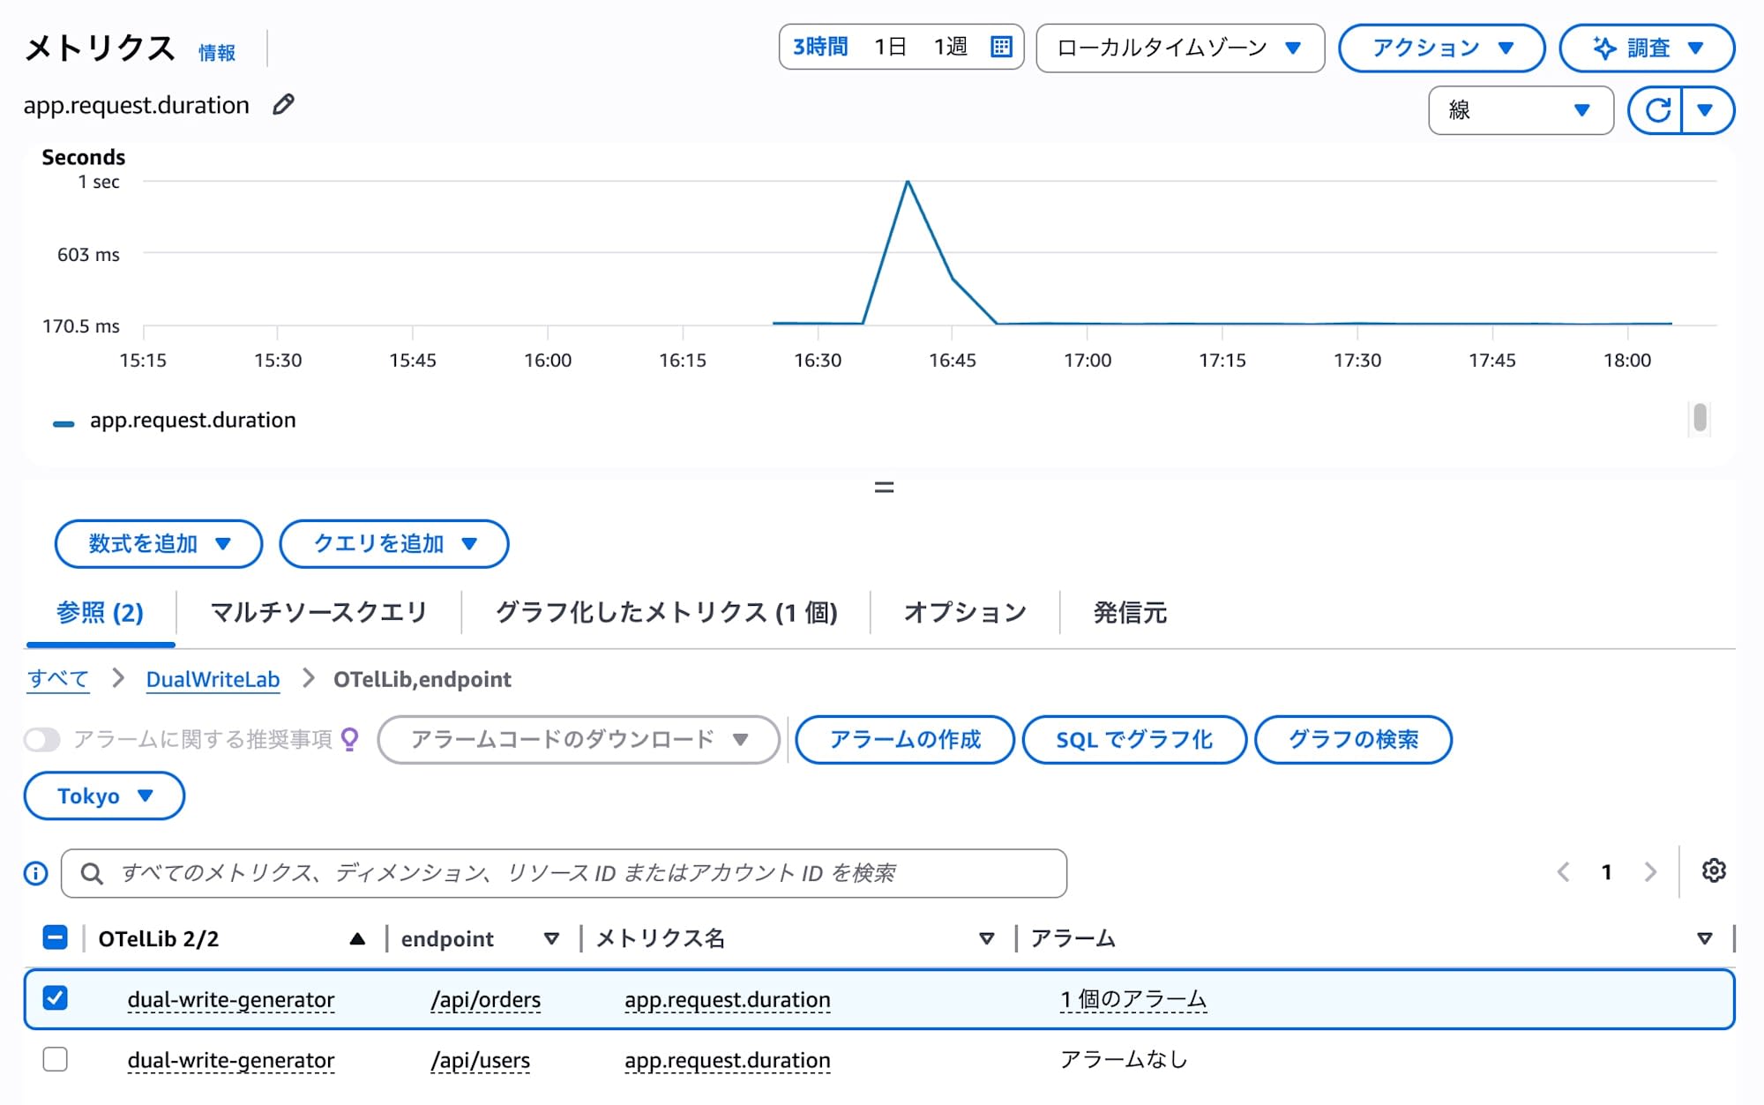Go to next page of metrics

coord(1650,872)
